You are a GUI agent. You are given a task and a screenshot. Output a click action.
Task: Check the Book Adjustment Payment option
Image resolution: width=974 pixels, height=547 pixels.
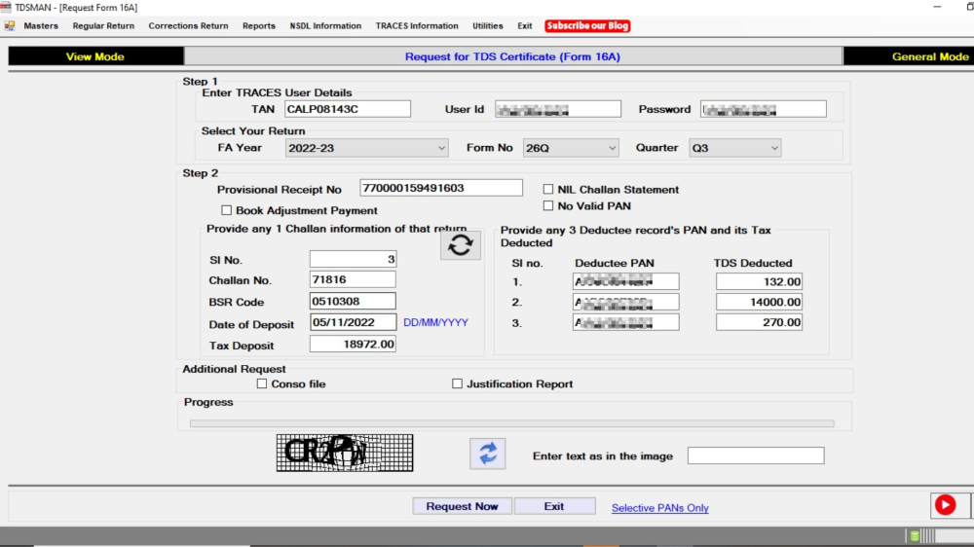pyautogui.click(x=227, y=210)
